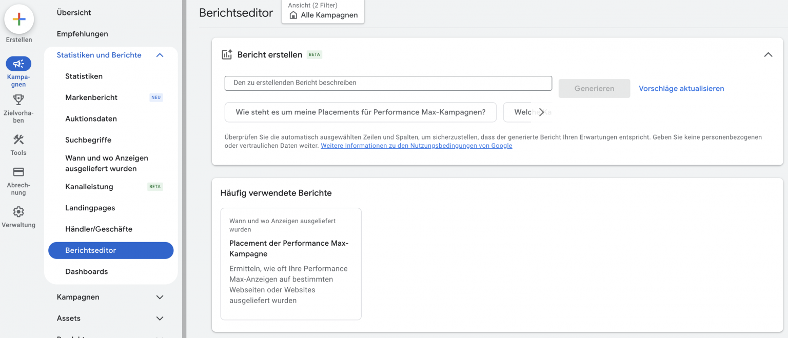
Task: Collapse the Statistiken und Berichte section
Action: pos(160,55)
